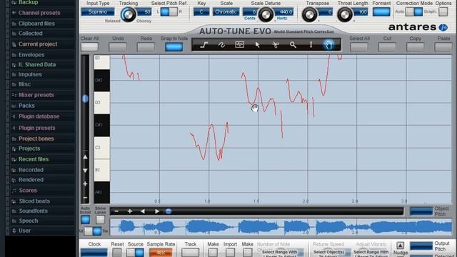The height and width of the screenshot is (257, 457).
Task: Click vertical zoom out minus icon
Action: [85, 198]
